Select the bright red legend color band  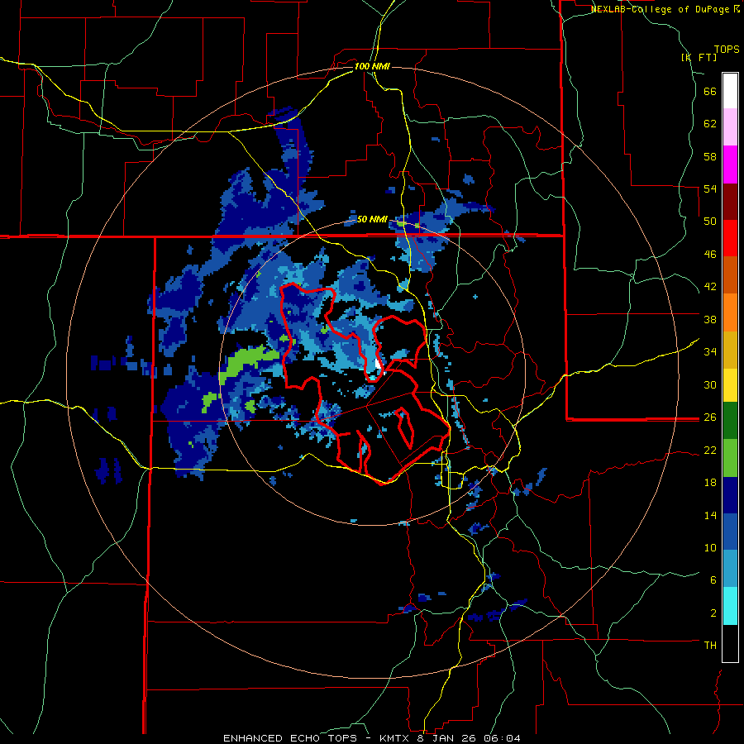tap(730, 238)
